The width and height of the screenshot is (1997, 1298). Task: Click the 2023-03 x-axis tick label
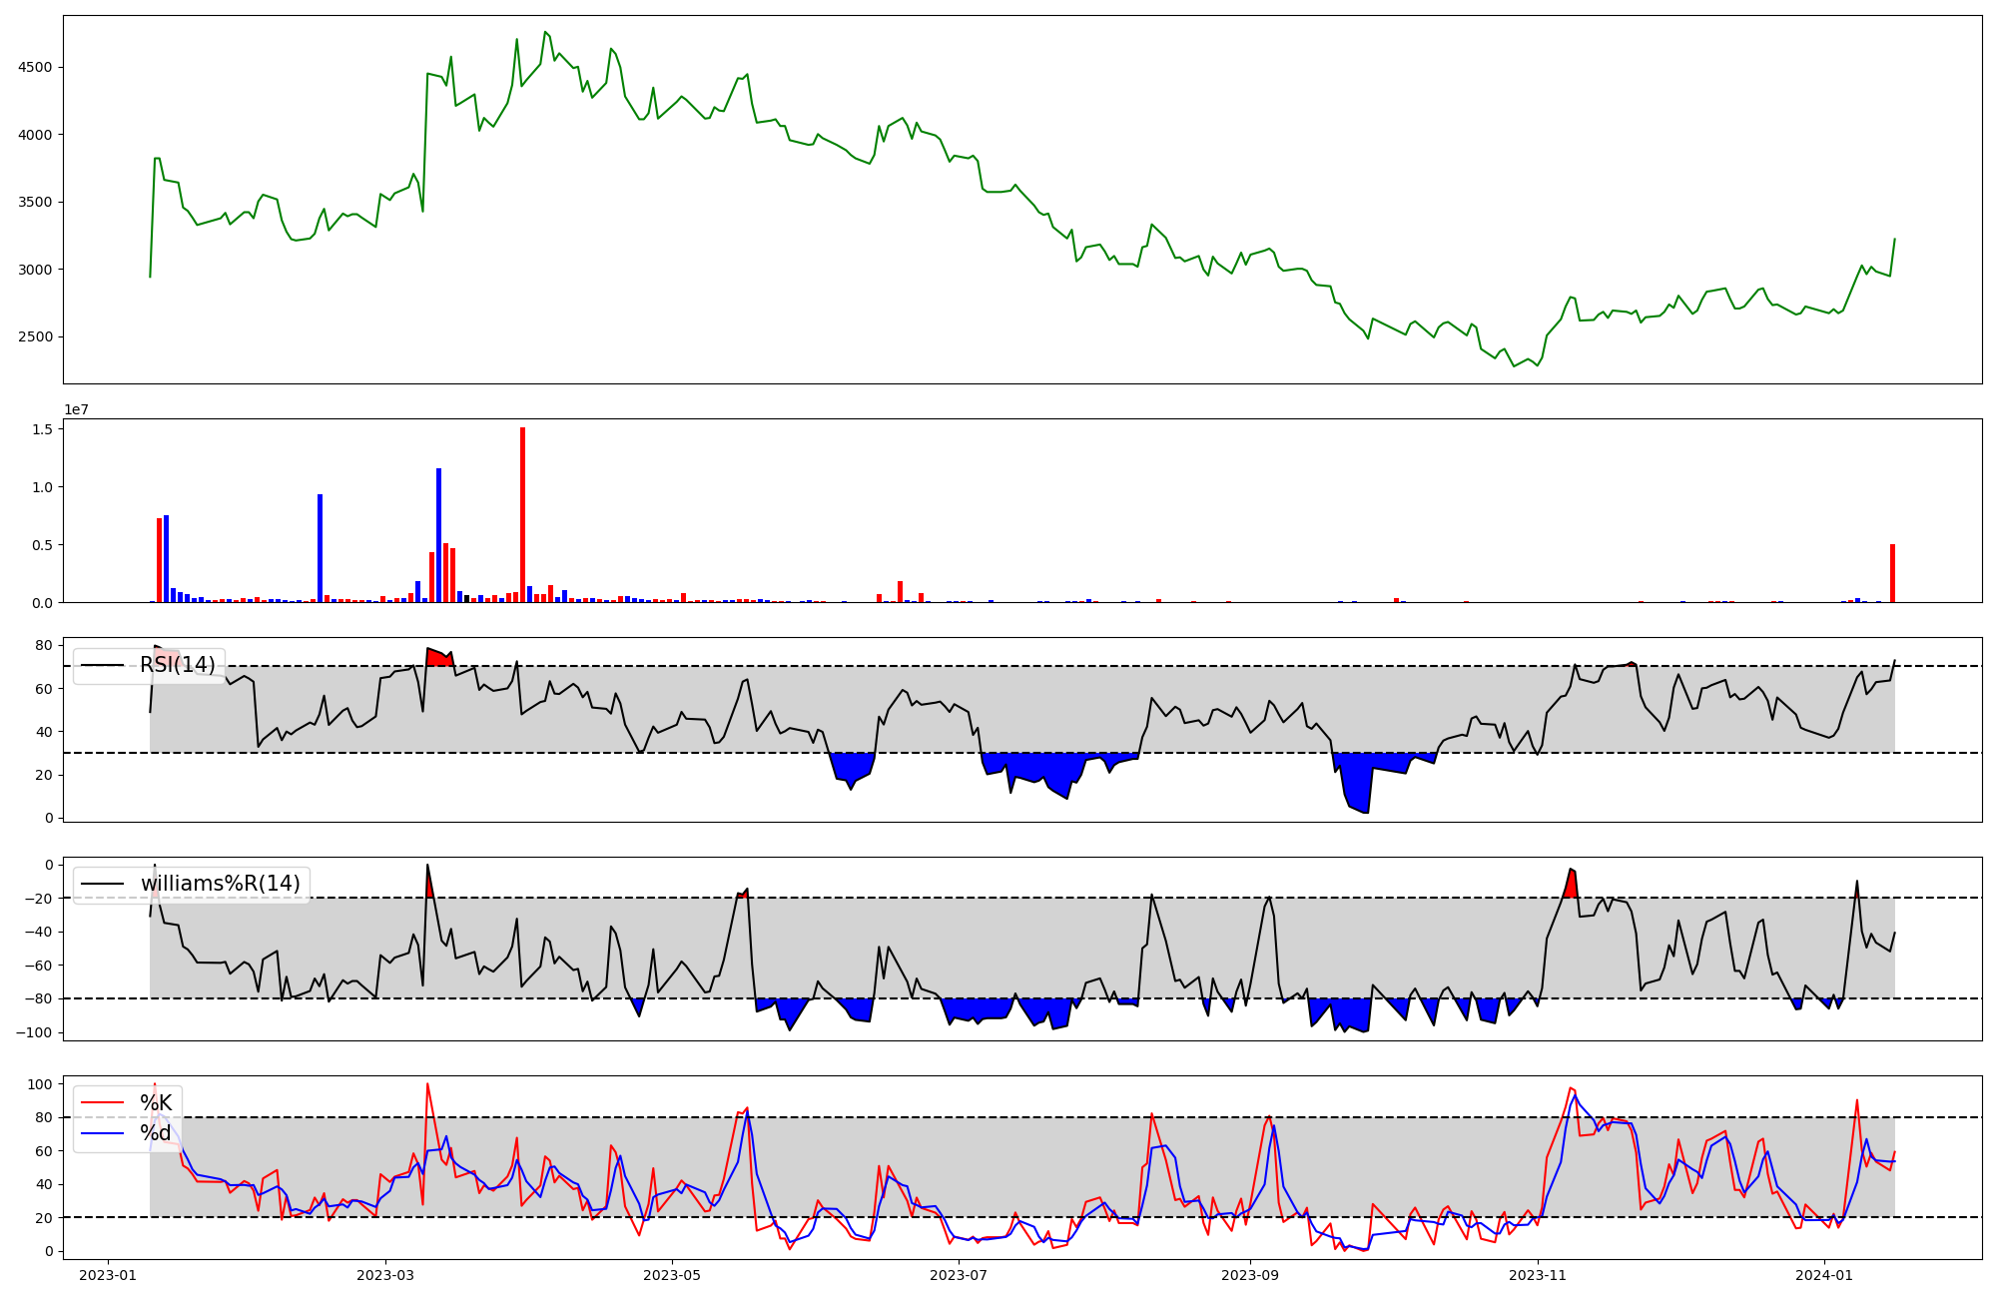pyautogui.click(x=385, y=1275)
